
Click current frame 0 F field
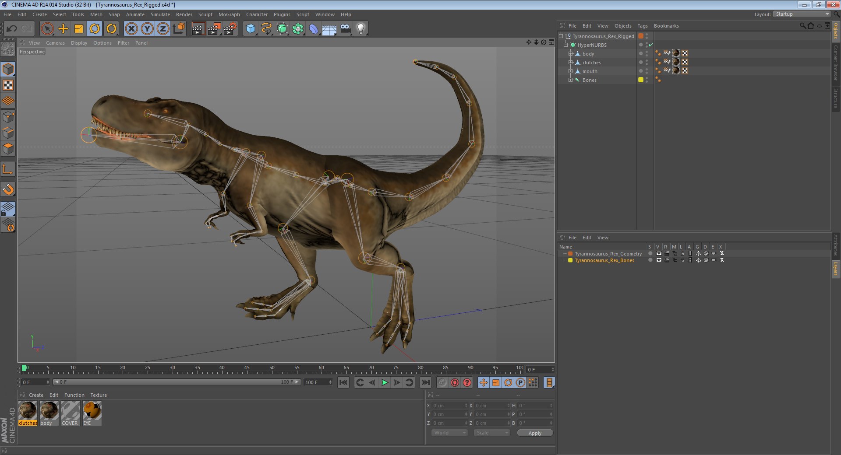click(541, 370)
